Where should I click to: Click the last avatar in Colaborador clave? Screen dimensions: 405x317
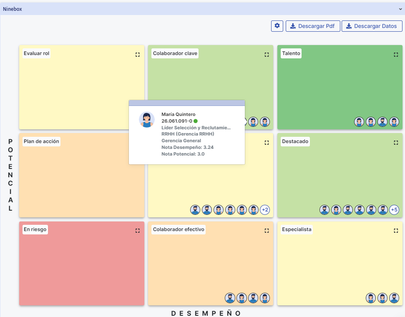click(265, 122)
